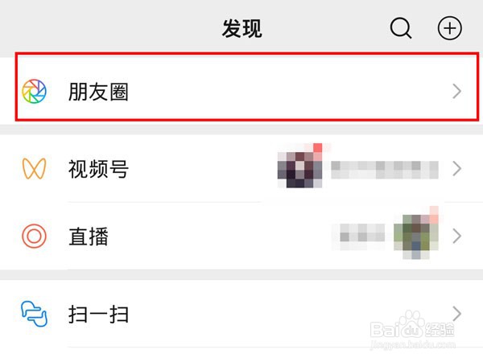Viewport: 483px width, 362px height.
Task: Expand the chevron on 视频号 row
Action: tap(456, 168)
